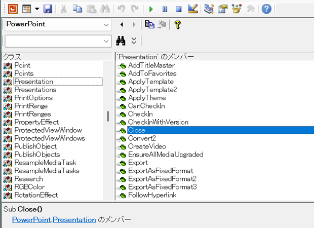Pause execution with the Break icon

(x=165, y=9)
